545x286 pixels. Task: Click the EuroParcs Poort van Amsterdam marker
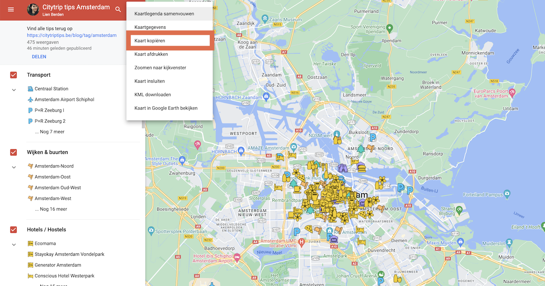tap(512, 93)
